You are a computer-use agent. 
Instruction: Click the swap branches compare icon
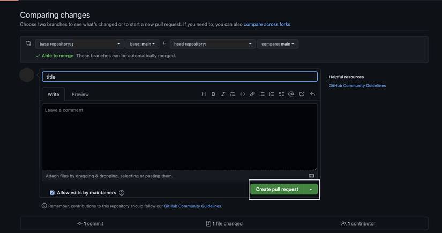pos(28,43)
